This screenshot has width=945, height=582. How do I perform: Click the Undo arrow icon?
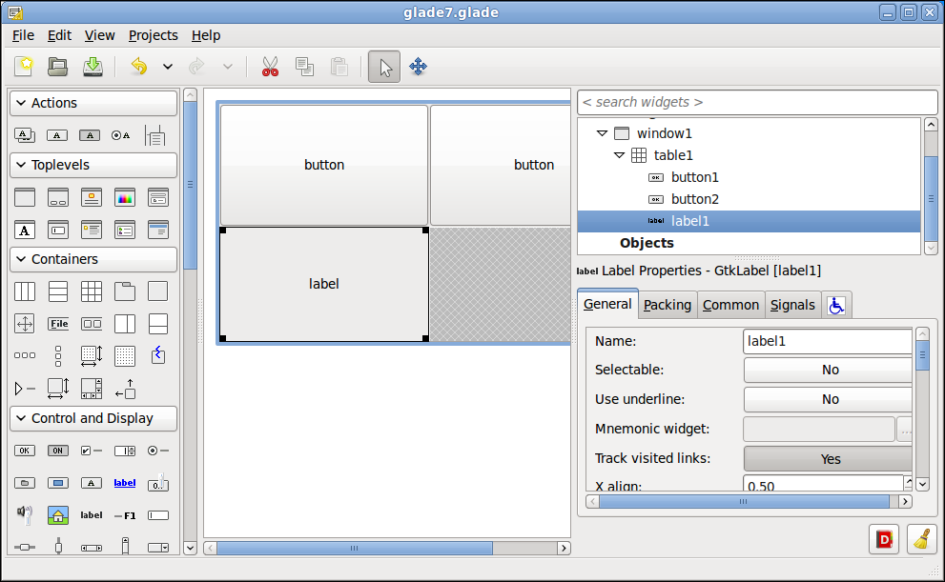click(x=139, y=67)
